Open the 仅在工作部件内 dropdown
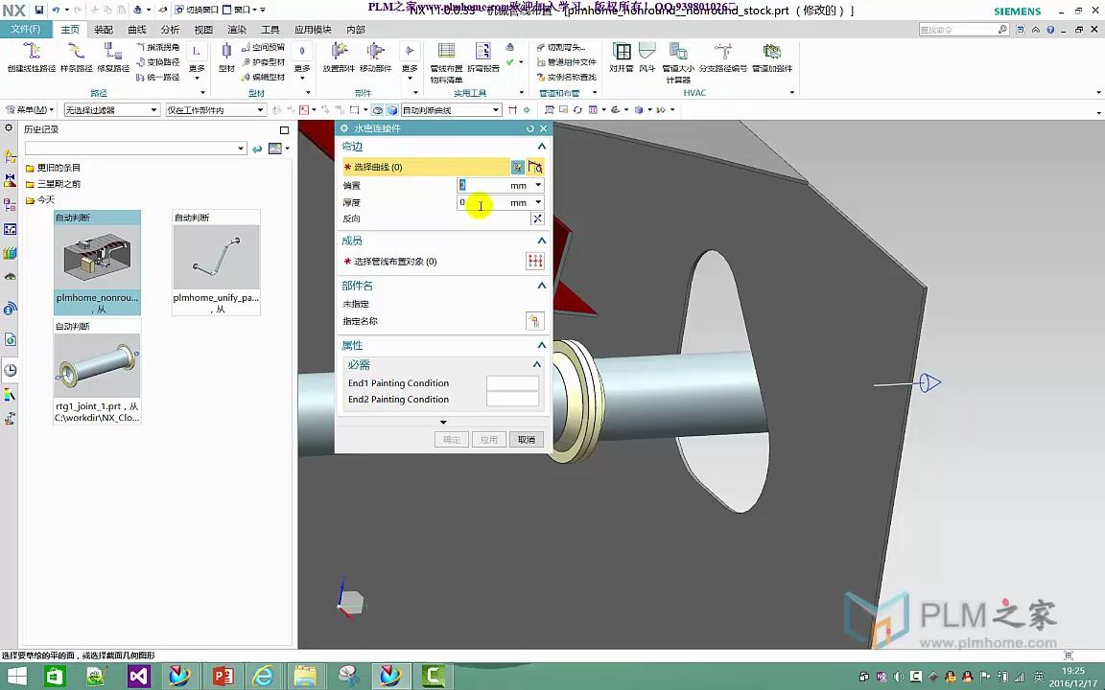 pos(216,110)
